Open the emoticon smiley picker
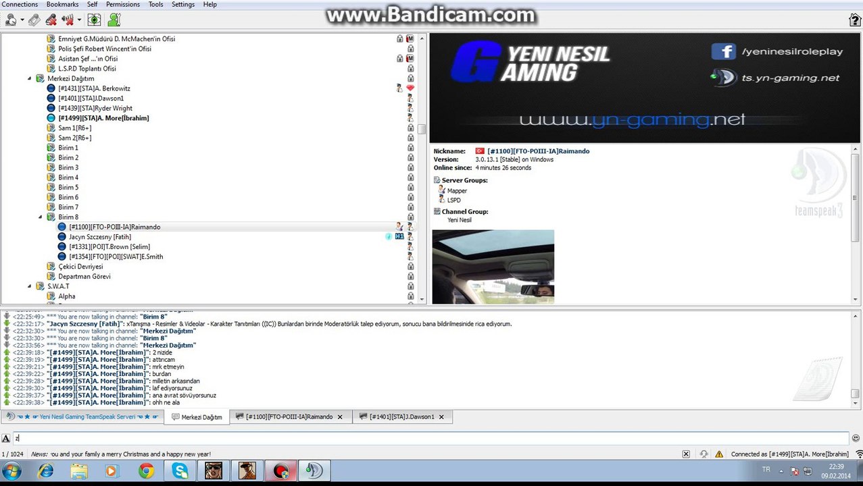The image size is (863, 486). (856, 438)
